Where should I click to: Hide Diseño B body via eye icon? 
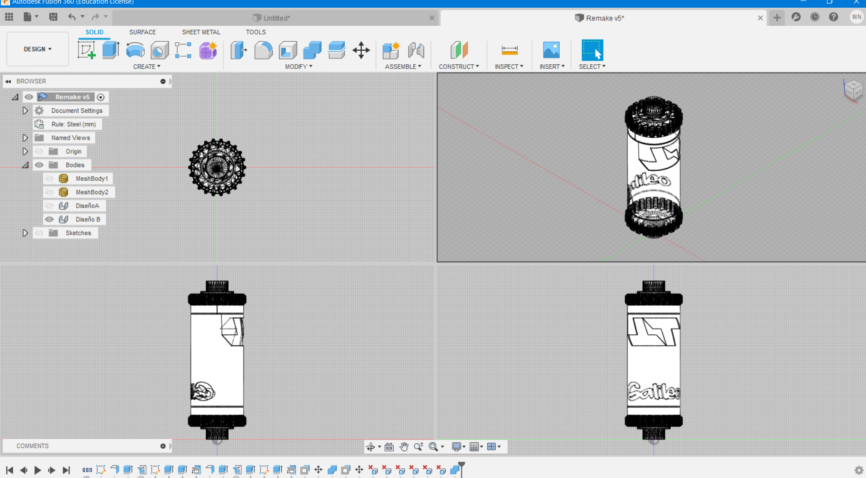pyautogui.click(x=49, y=219)
